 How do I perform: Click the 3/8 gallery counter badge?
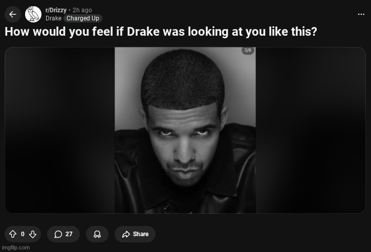[248, 50]
